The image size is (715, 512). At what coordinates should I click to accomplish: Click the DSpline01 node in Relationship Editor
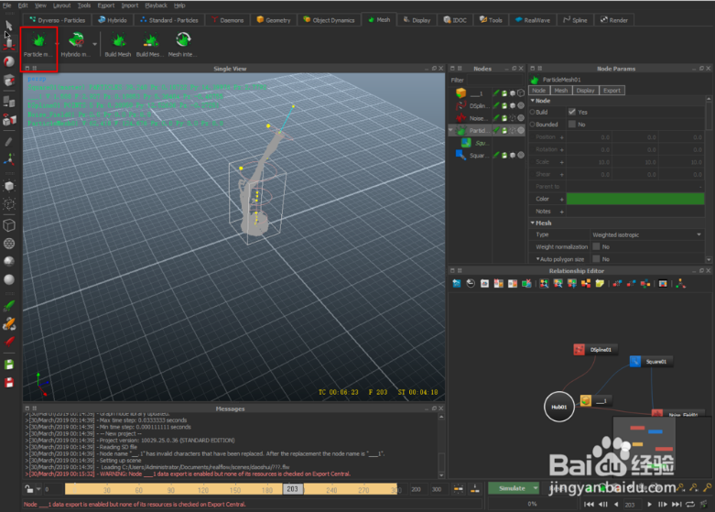(595, 350)
